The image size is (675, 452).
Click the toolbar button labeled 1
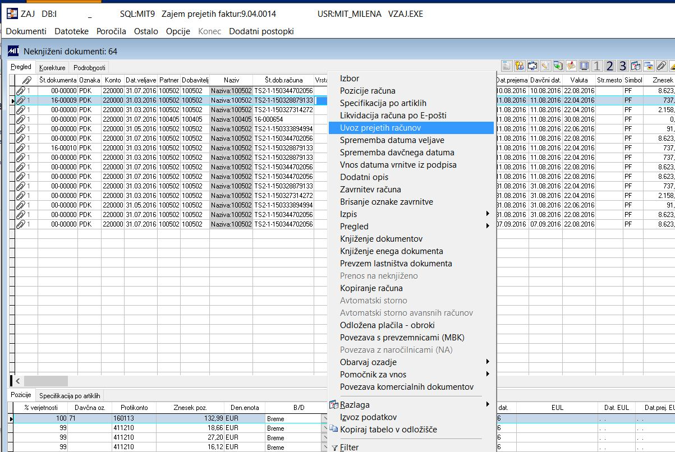pyautogui.click(x=597, y=66)
